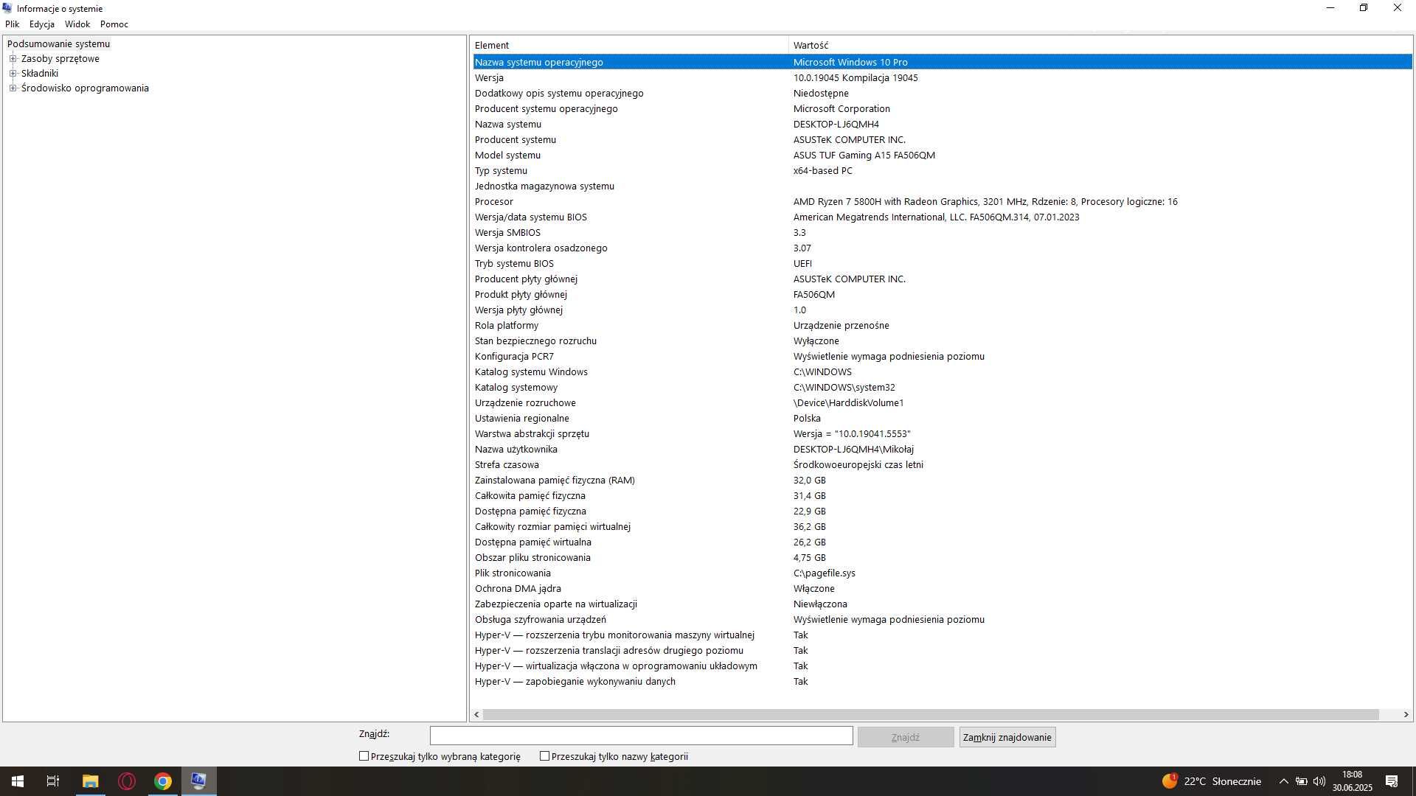The image size is (1416, 796).
Task: Open the Pomoc menu
Action: (114, 24)
